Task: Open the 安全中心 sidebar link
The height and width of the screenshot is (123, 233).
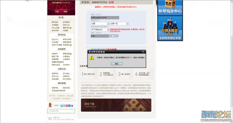Action: 55,39
